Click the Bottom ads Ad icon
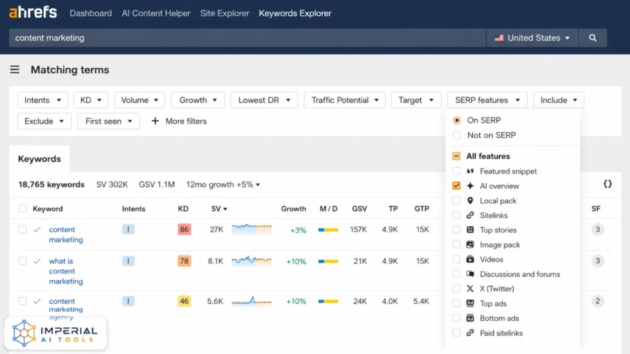Screen dimensions: 630x354 pos(470,318)
